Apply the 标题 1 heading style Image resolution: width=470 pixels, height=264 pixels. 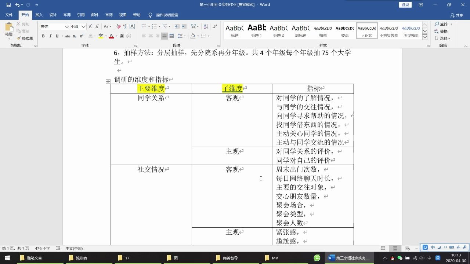click(257, 30)
